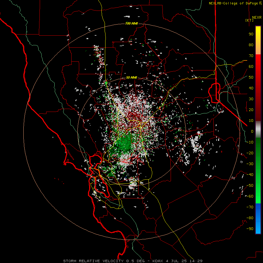Click the yellow segment of the velocity color bar

[258, 40]
